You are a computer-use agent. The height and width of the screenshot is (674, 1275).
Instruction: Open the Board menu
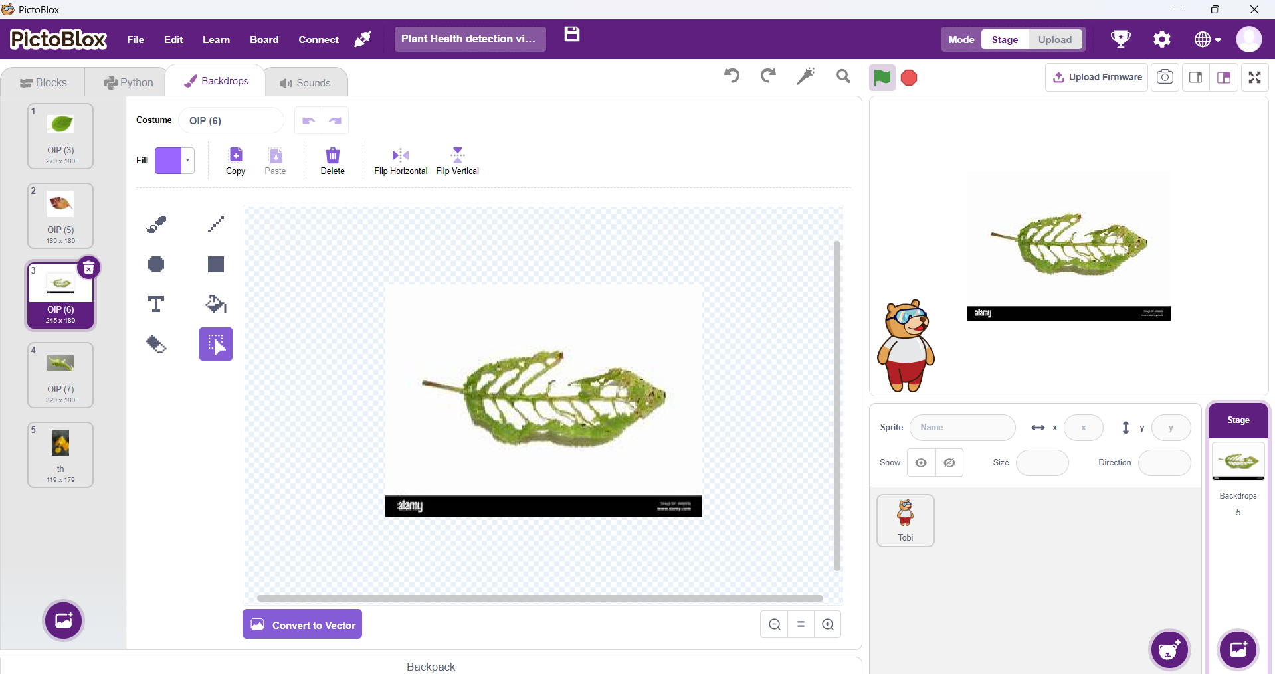264,39
